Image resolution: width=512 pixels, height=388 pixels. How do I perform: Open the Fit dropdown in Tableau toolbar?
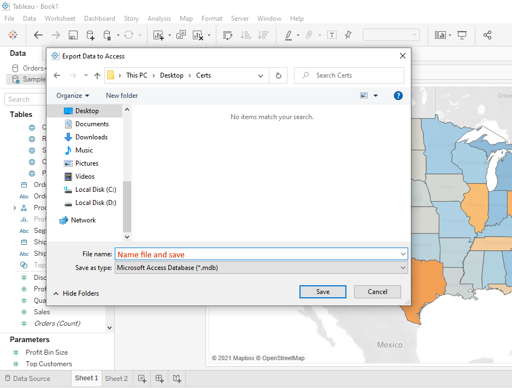(391, 34)
